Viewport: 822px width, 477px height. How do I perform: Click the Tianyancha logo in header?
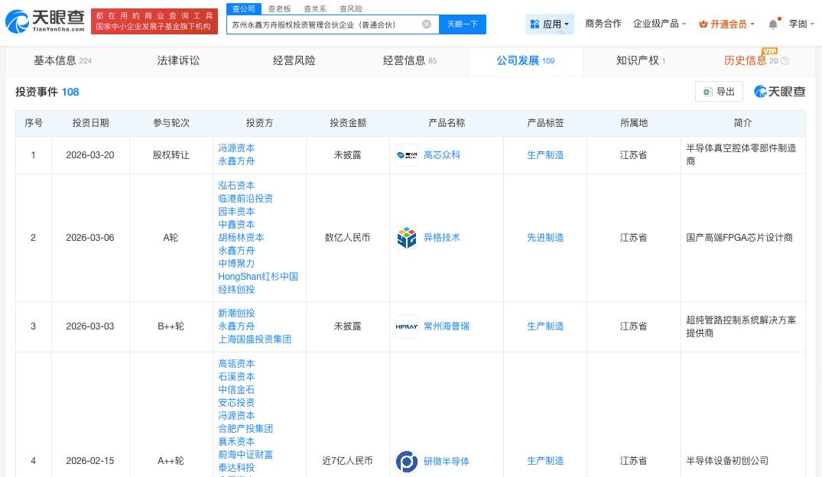(44, 21)
